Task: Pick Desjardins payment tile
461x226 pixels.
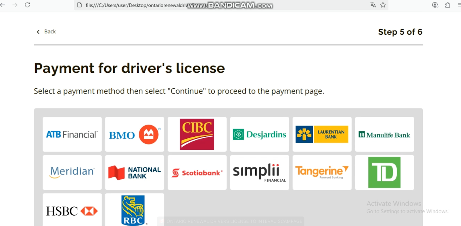Action: coord(260,134)
